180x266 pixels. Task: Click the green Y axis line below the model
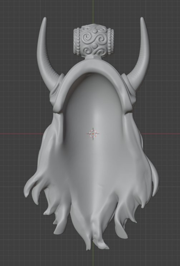pyautogui.click(x=93, y=258)
